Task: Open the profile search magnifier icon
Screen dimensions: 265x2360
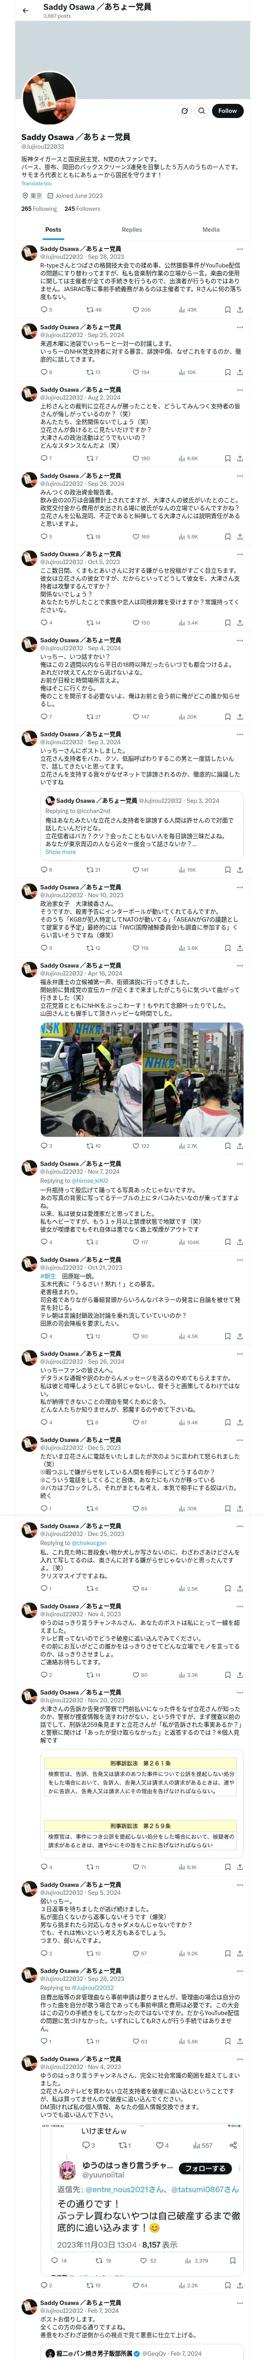Action: 201,111
